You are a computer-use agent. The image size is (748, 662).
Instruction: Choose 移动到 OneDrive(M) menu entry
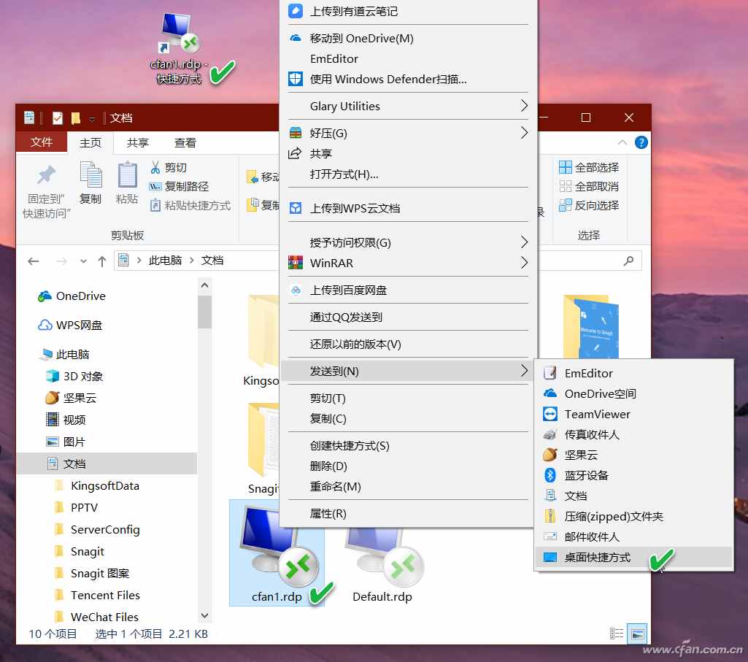[x=409, y=38]
